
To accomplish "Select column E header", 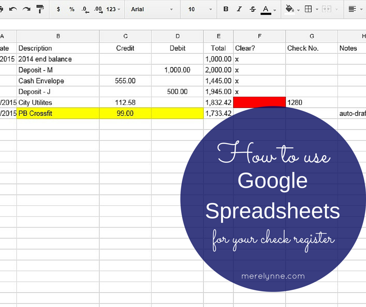I will [218, 36].
